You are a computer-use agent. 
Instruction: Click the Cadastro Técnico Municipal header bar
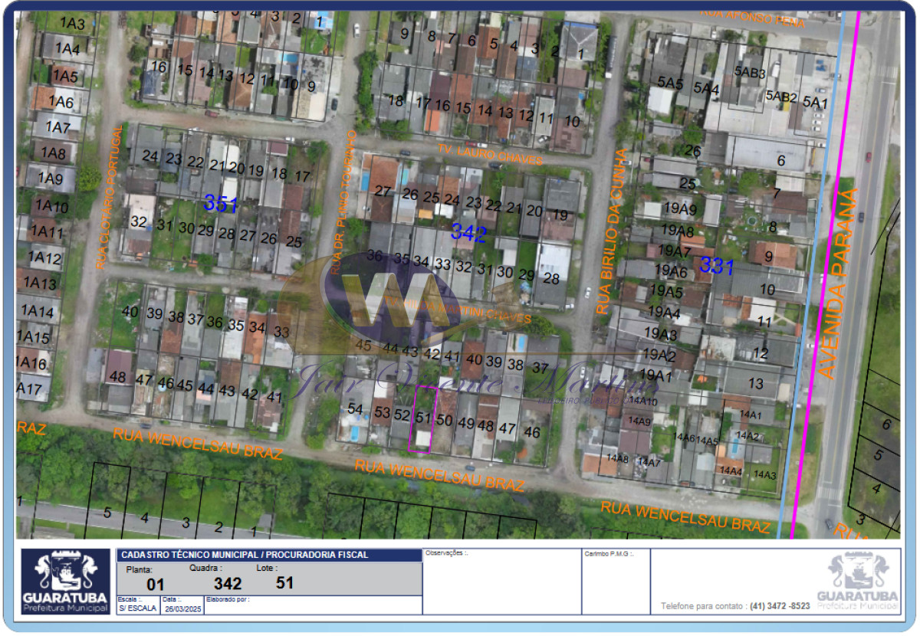point(268,555)
